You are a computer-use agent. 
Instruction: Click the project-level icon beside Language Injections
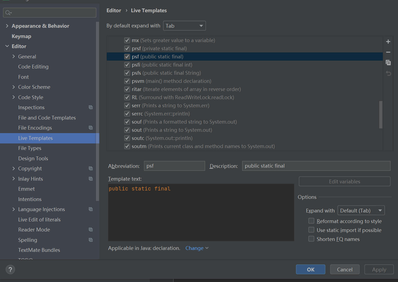[91, 209]
